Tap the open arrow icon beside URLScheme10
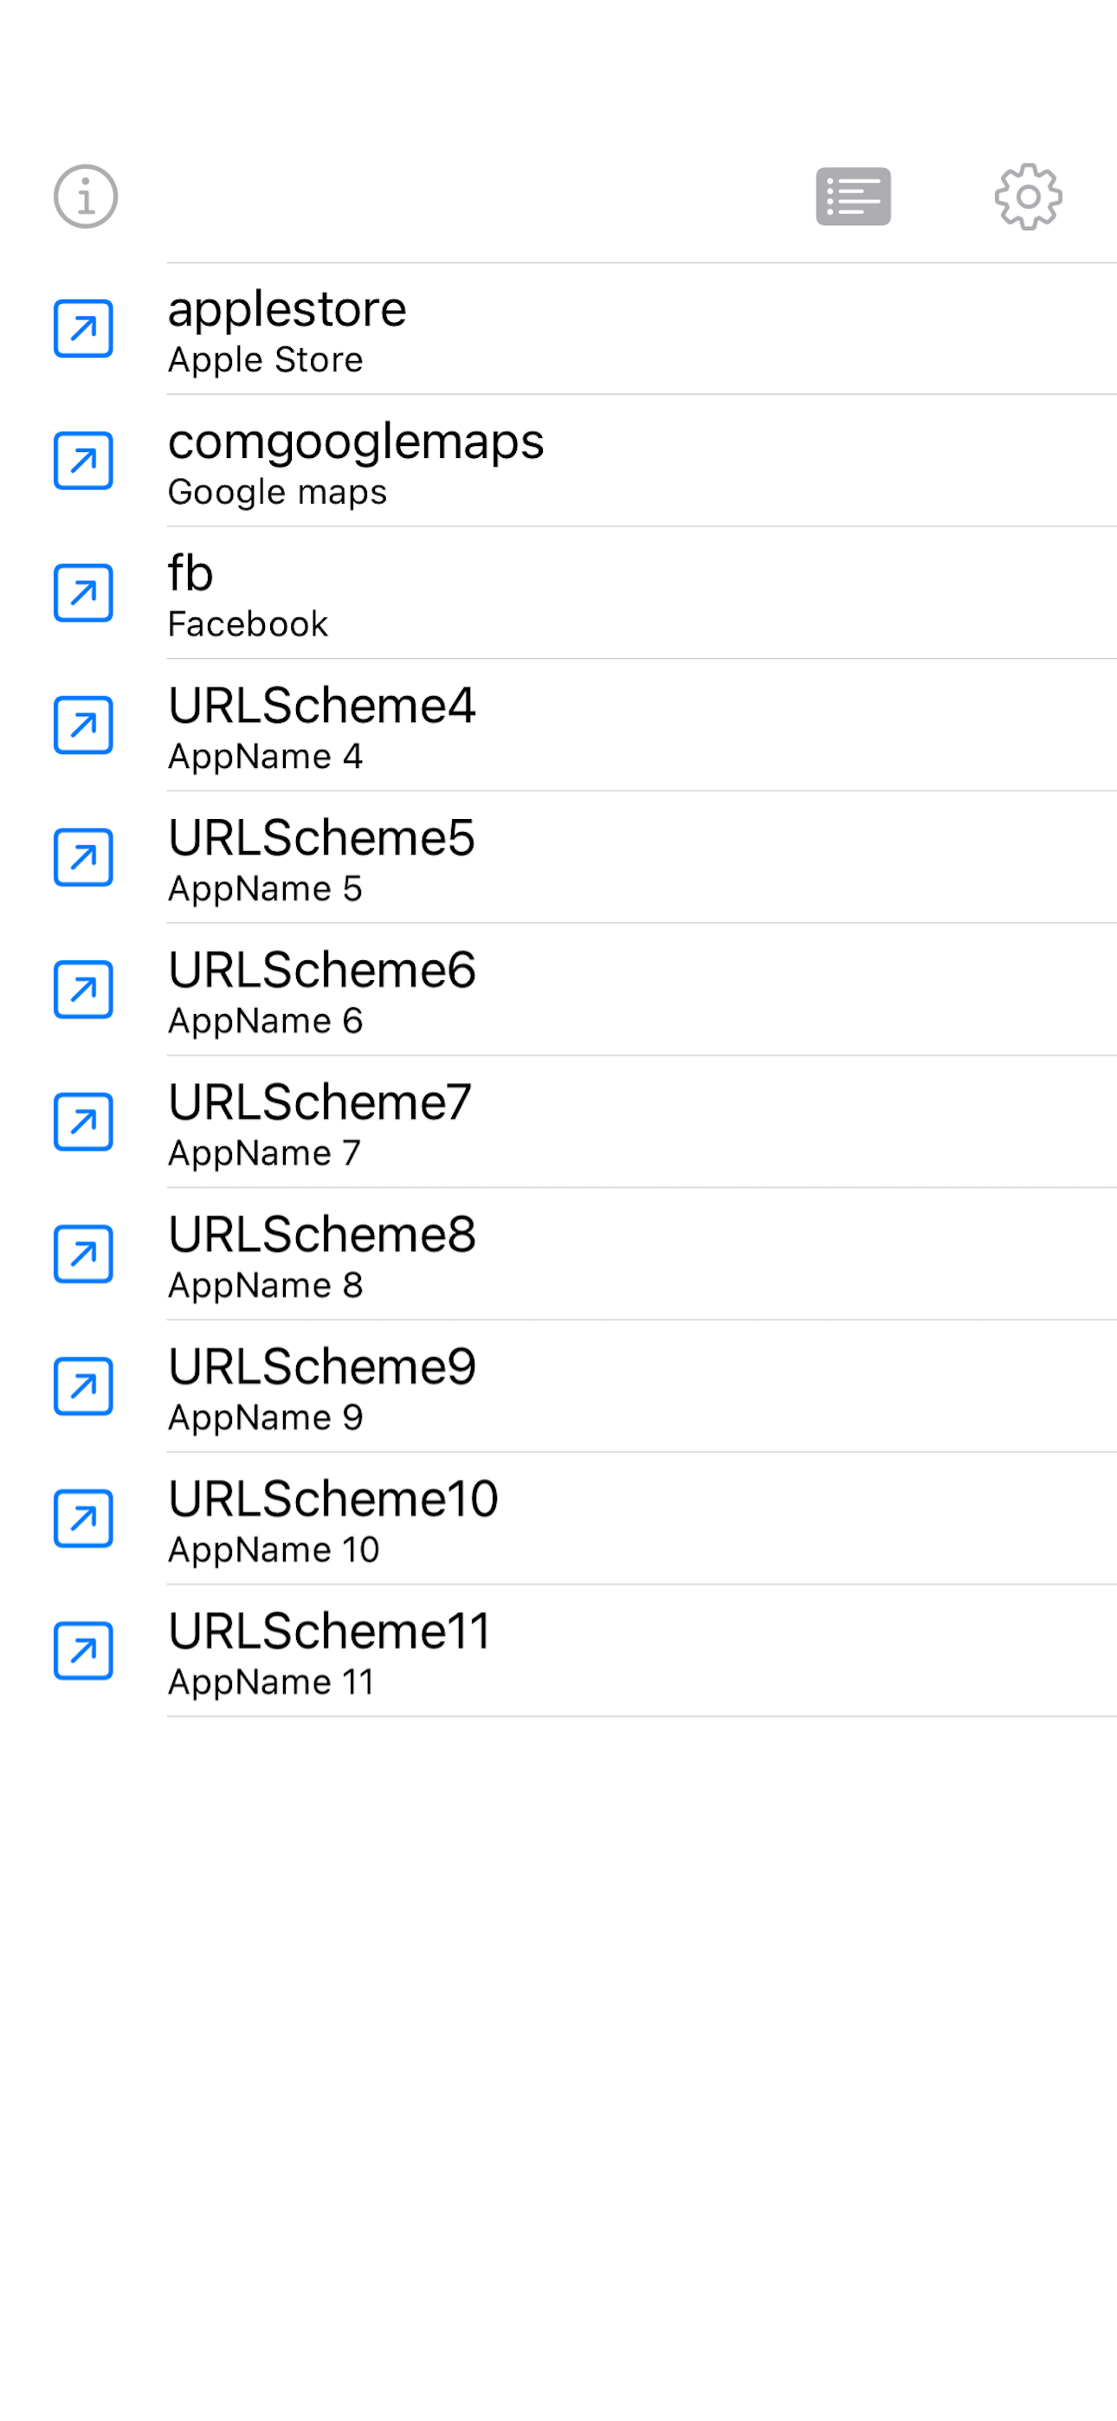This screenshot has height=2421, width=1117. 83,1519
